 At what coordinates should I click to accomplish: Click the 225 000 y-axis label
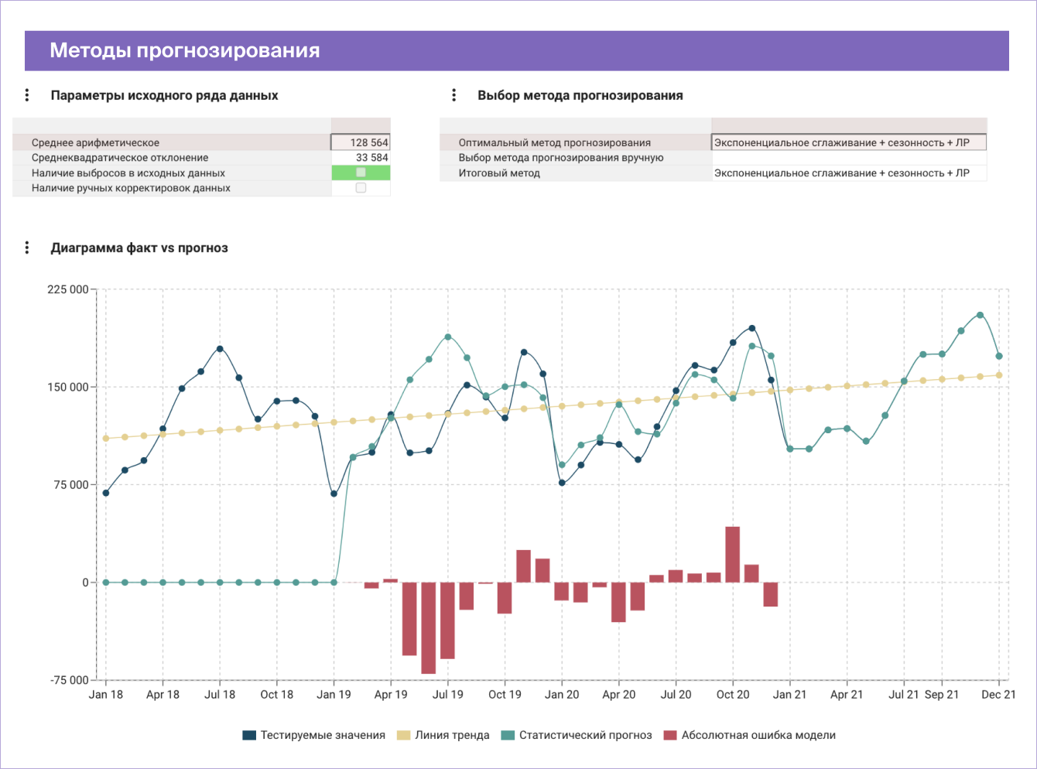coord(68,289)
